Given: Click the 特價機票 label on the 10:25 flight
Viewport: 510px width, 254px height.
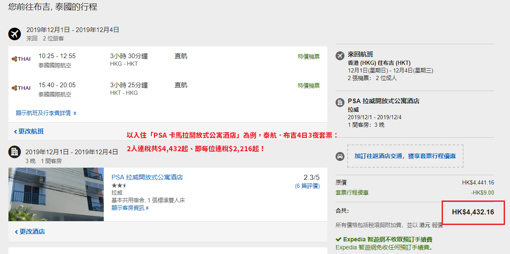Looking at the screenshot, I should click(309, 56).
